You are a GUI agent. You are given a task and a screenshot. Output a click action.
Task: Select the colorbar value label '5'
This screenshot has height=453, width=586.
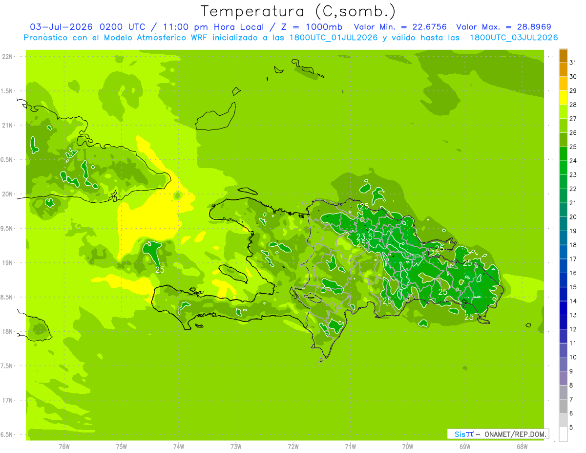point(571,427)
